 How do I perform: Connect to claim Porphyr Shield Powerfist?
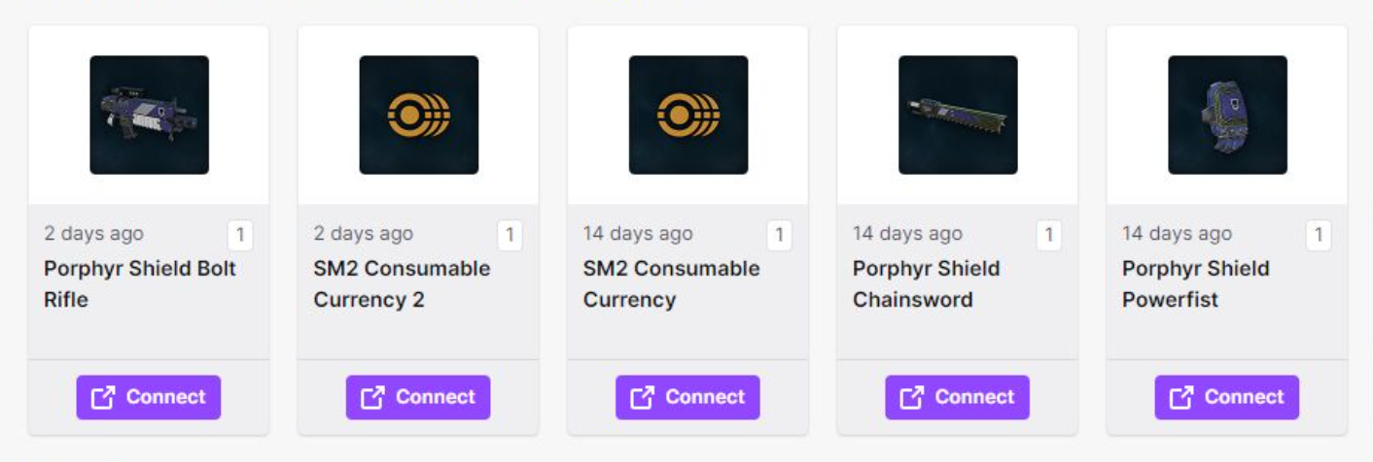coord(1227,397)
